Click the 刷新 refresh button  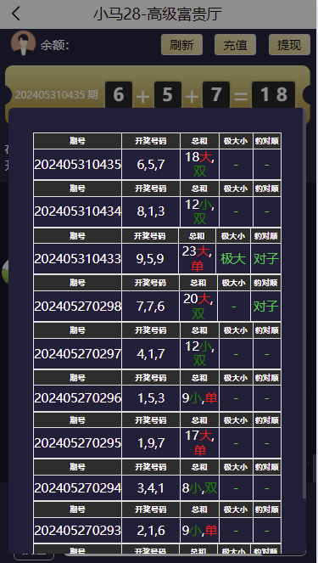pos(181,45)
